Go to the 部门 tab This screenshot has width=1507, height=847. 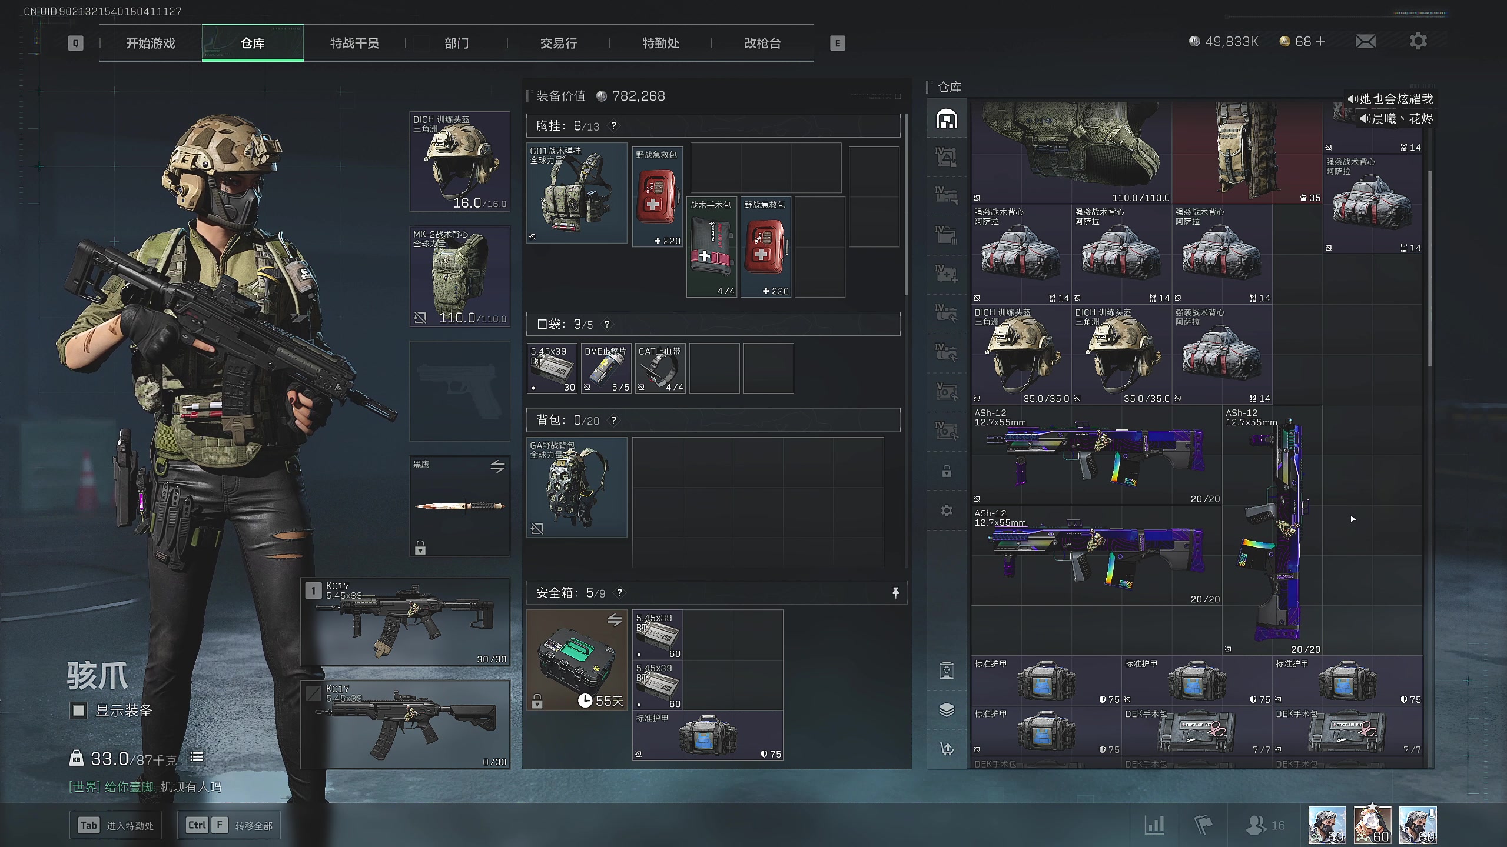click(456, 43)
